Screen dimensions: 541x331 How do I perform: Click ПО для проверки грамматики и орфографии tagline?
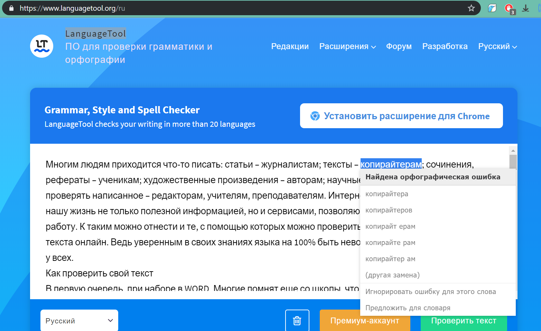(x=139, y=53)
